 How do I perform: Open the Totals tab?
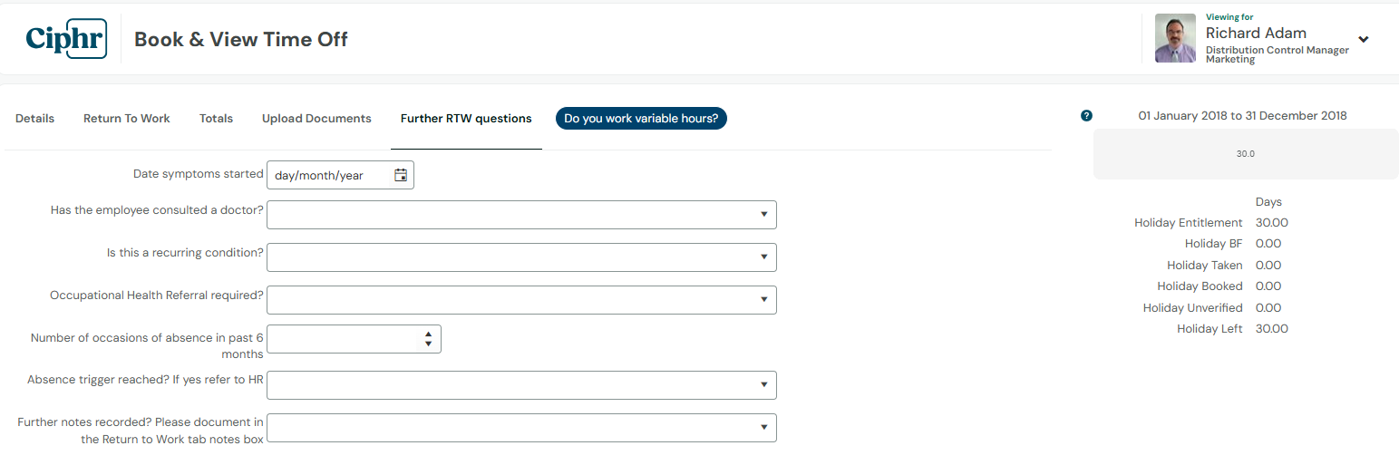click(x=216, y=119)
